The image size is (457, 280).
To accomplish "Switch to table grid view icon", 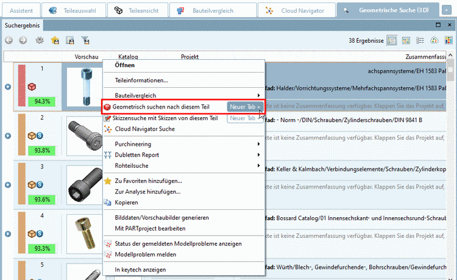I will (x=406, y=40).
